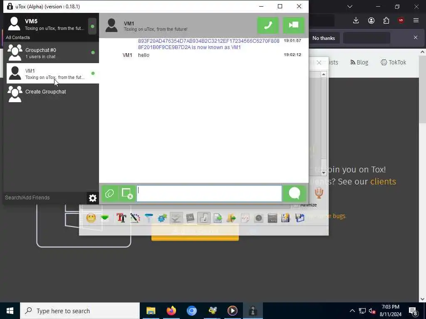The width and height of the screenshot is (426, 319).
Task: Click the floppy disk save icon
Action: [300, 218]
